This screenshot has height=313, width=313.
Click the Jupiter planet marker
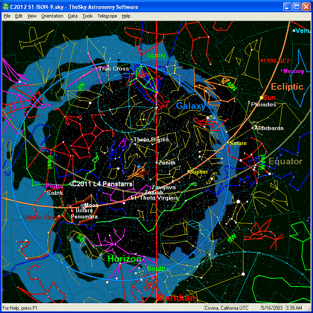188,172
